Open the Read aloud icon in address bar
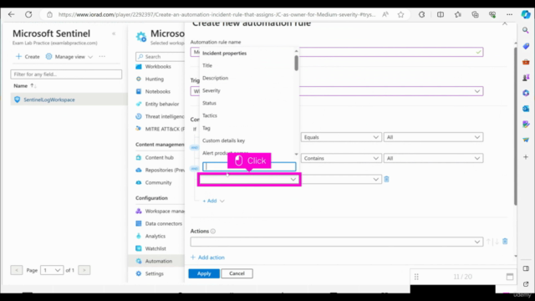The width and height of the screenshot is (535, 301). point(385,14)
